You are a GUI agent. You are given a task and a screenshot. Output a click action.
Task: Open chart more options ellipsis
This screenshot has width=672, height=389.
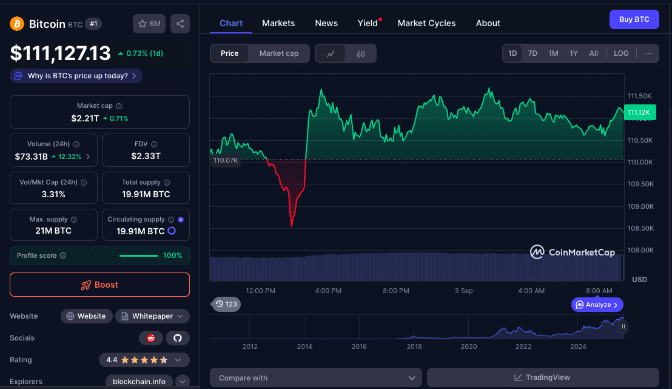click(x=649, y=53)
